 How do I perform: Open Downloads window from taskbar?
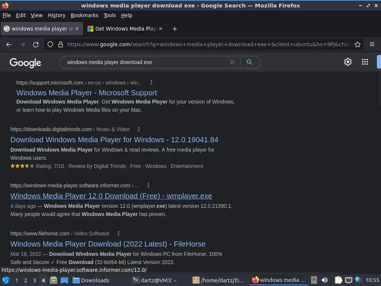coord(91,280)
